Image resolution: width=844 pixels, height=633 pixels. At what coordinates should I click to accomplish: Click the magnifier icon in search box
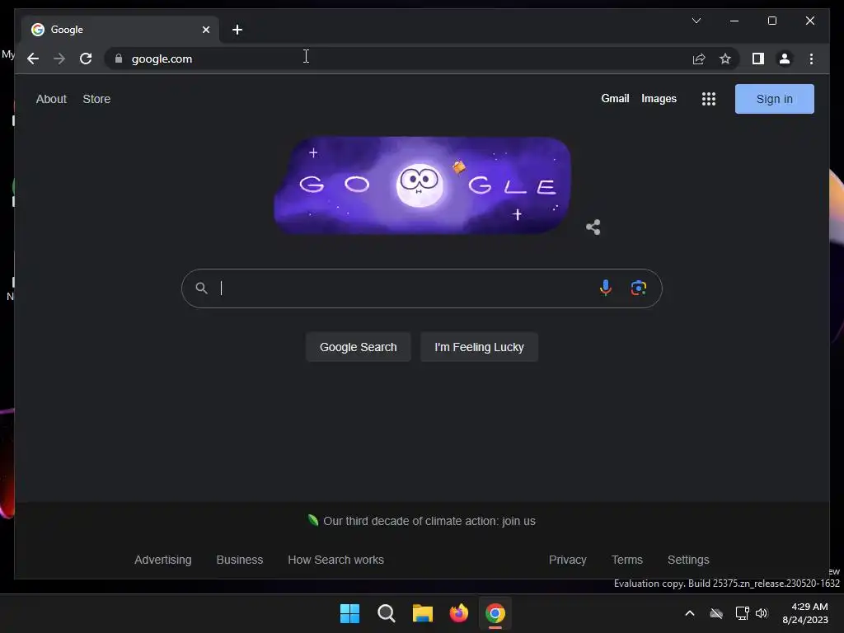(x=201, y=288)
